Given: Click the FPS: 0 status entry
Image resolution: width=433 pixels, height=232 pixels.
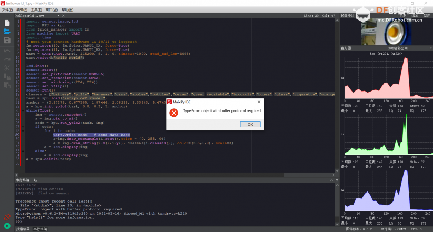Looking at the screenshot, I should click(416, 229).
